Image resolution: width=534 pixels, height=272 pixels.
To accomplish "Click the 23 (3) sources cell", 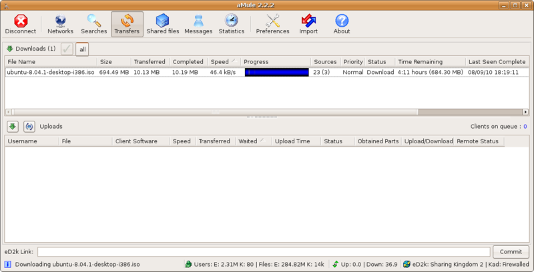I will click(x=322, y=73).
